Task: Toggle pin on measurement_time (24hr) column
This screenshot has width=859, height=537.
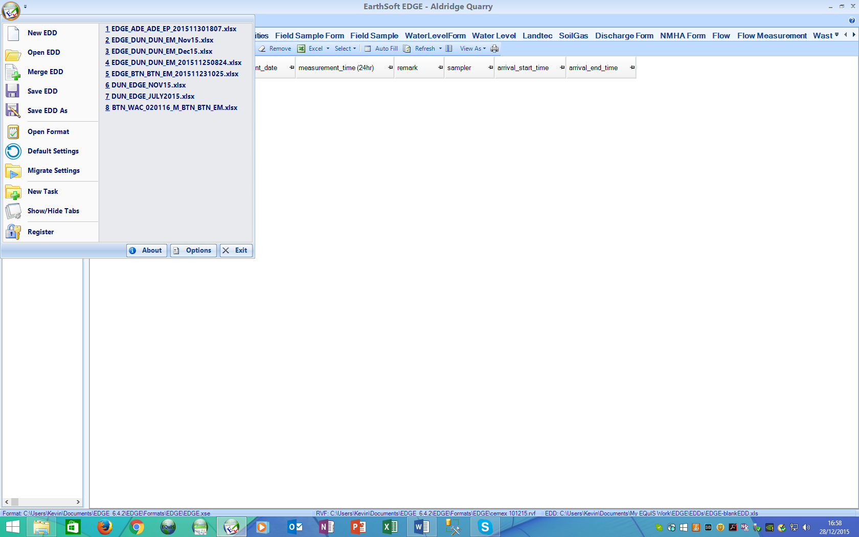Action: tap(390, 68)
